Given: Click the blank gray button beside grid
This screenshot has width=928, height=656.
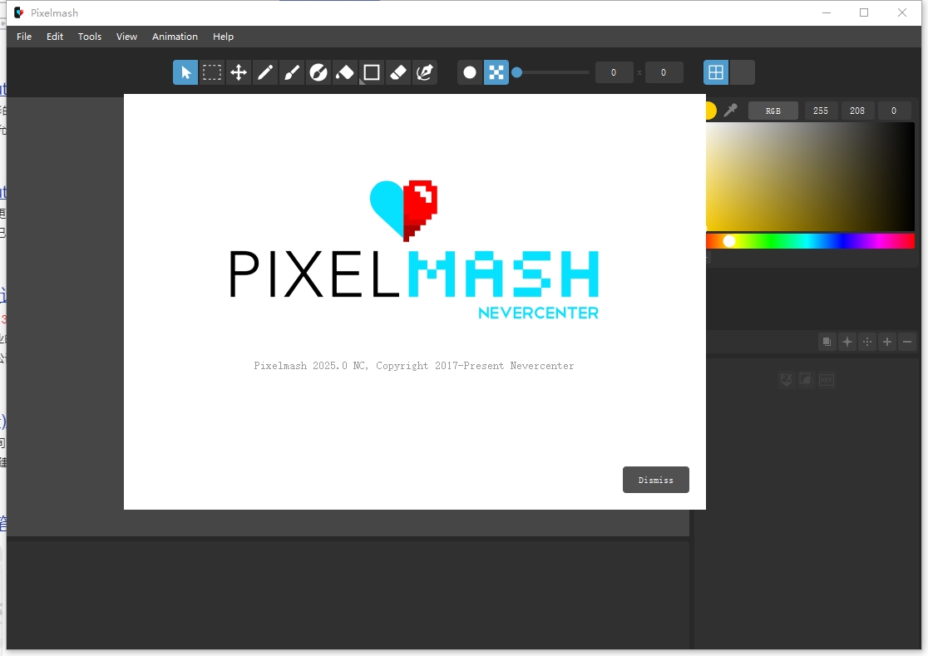Looking at the screenshot, I should coord(743,73).
